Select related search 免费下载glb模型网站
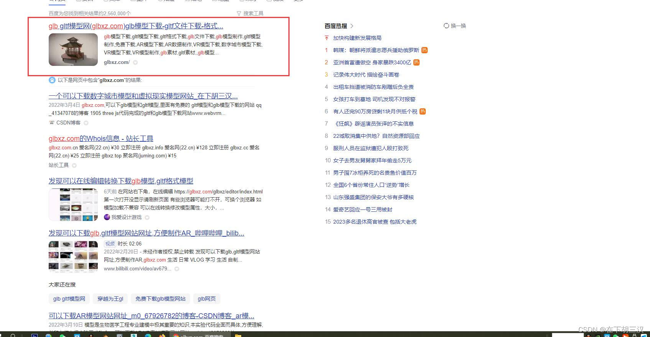The width and height of the screenshot is (650, 337). pyautogui.click(x=160, y=299)
